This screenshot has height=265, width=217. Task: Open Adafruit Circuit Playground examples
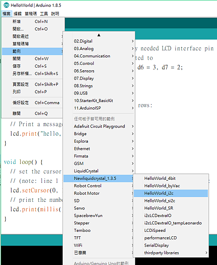click(99, 126)
